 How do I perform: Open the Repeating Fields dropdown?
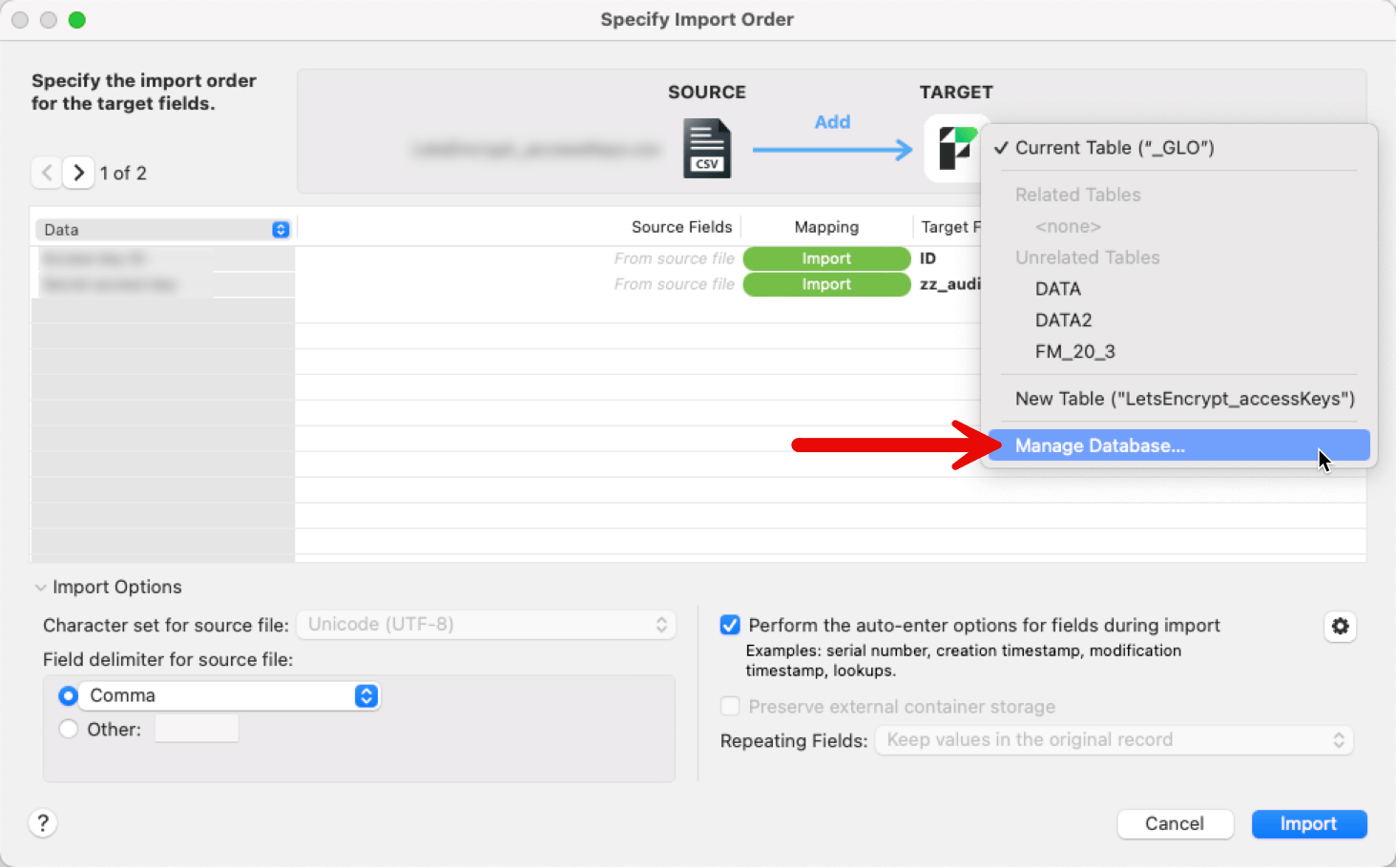click(1114, 740)
